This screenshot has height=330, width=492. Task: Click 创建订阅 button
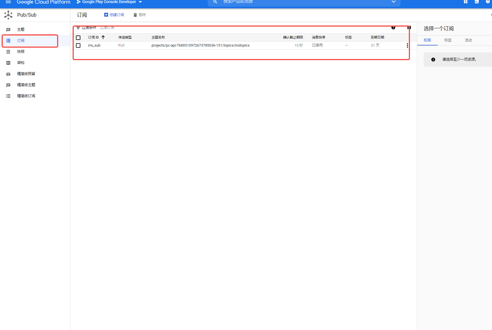pos(114,15)
